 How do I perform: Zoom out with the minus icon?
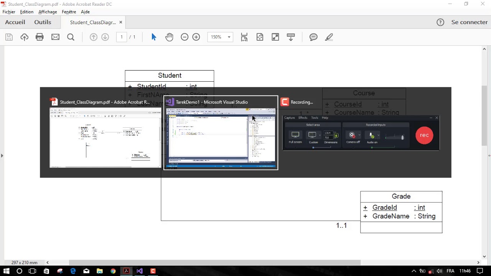click(x=185, y=37)
